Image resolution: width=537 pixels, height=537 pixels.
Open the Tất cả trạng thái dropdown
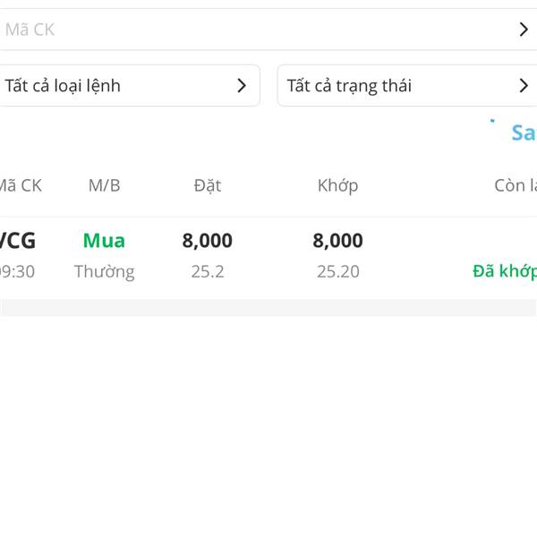pos(403,86)
